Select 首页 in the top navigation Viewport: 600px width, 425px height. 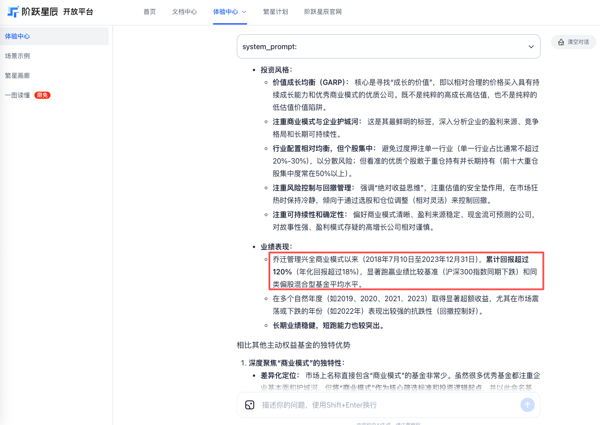(149, 12)
